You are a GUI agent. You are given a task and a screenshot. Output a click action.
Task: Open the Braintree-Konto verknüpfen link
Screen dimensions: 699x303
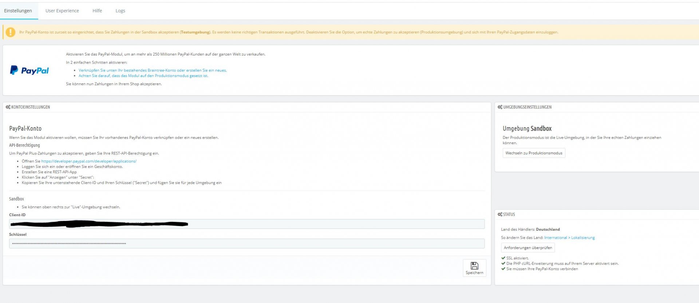[x=153, y=70]
